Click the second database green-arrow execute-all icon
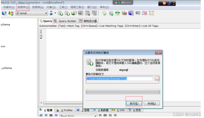 click(67, 13)
